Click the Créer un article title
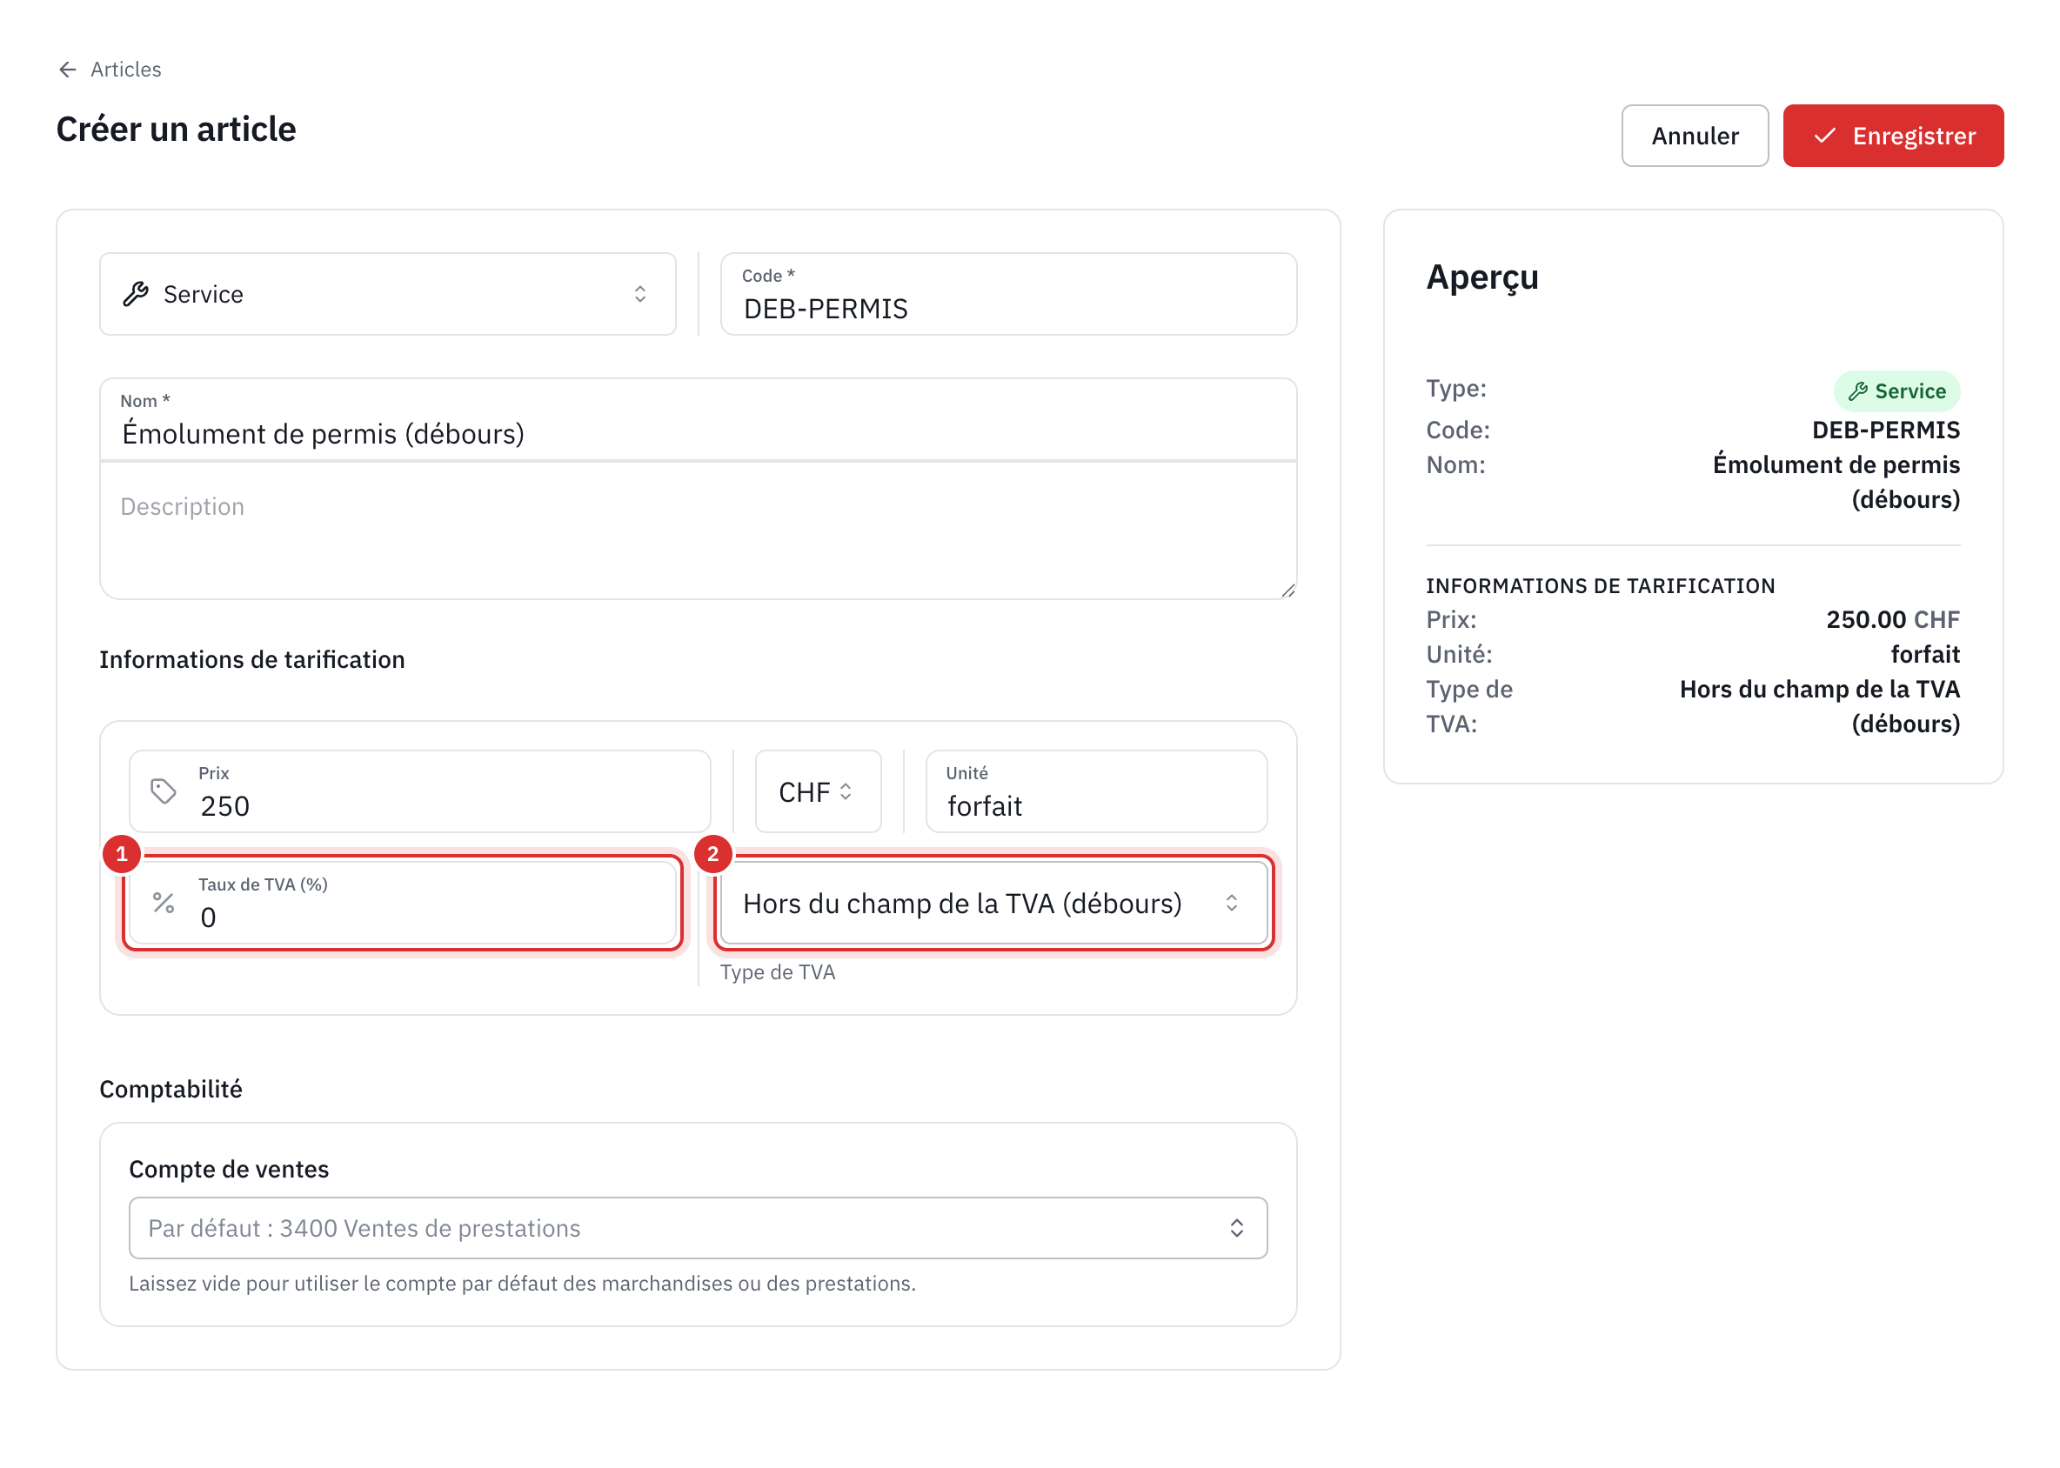Image resolution: width=2060 pixels, height=1468 pixels. click(177, 130)
